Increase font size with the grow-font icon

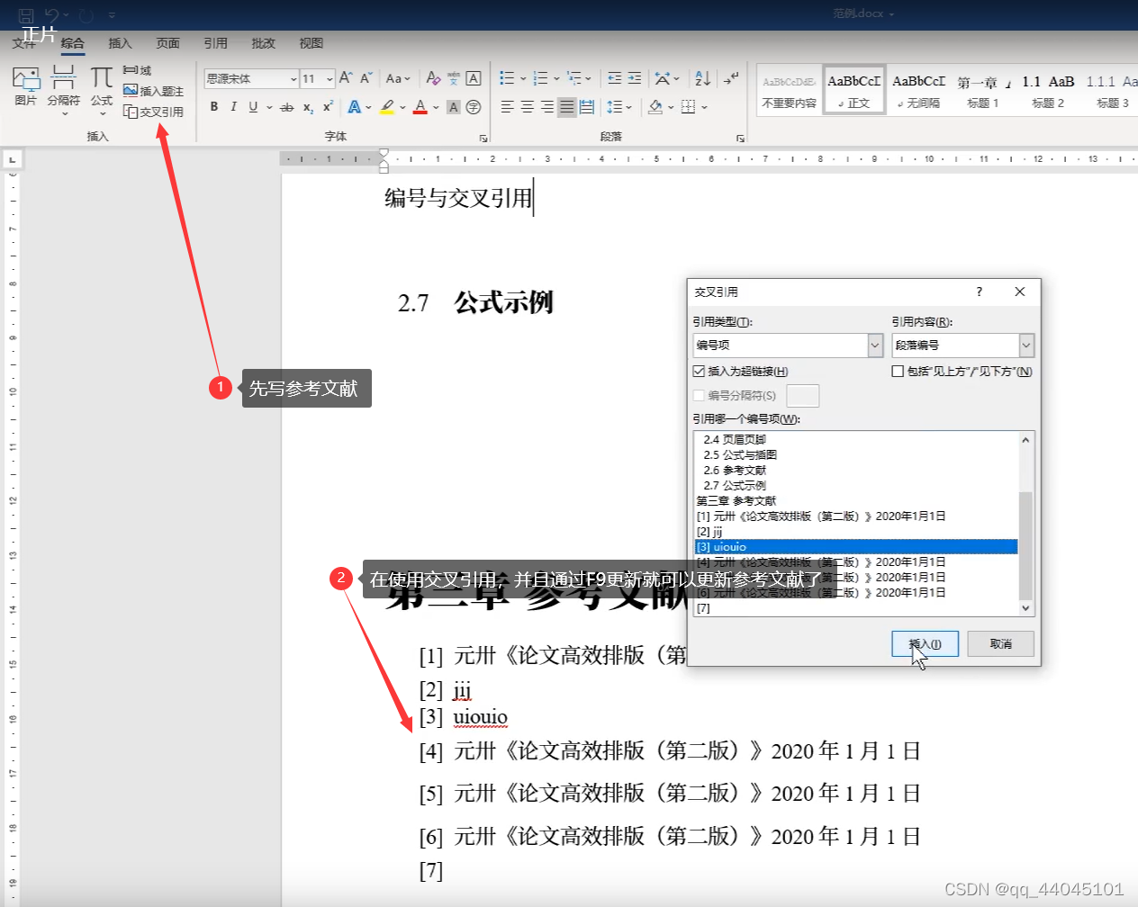(346, 78)
